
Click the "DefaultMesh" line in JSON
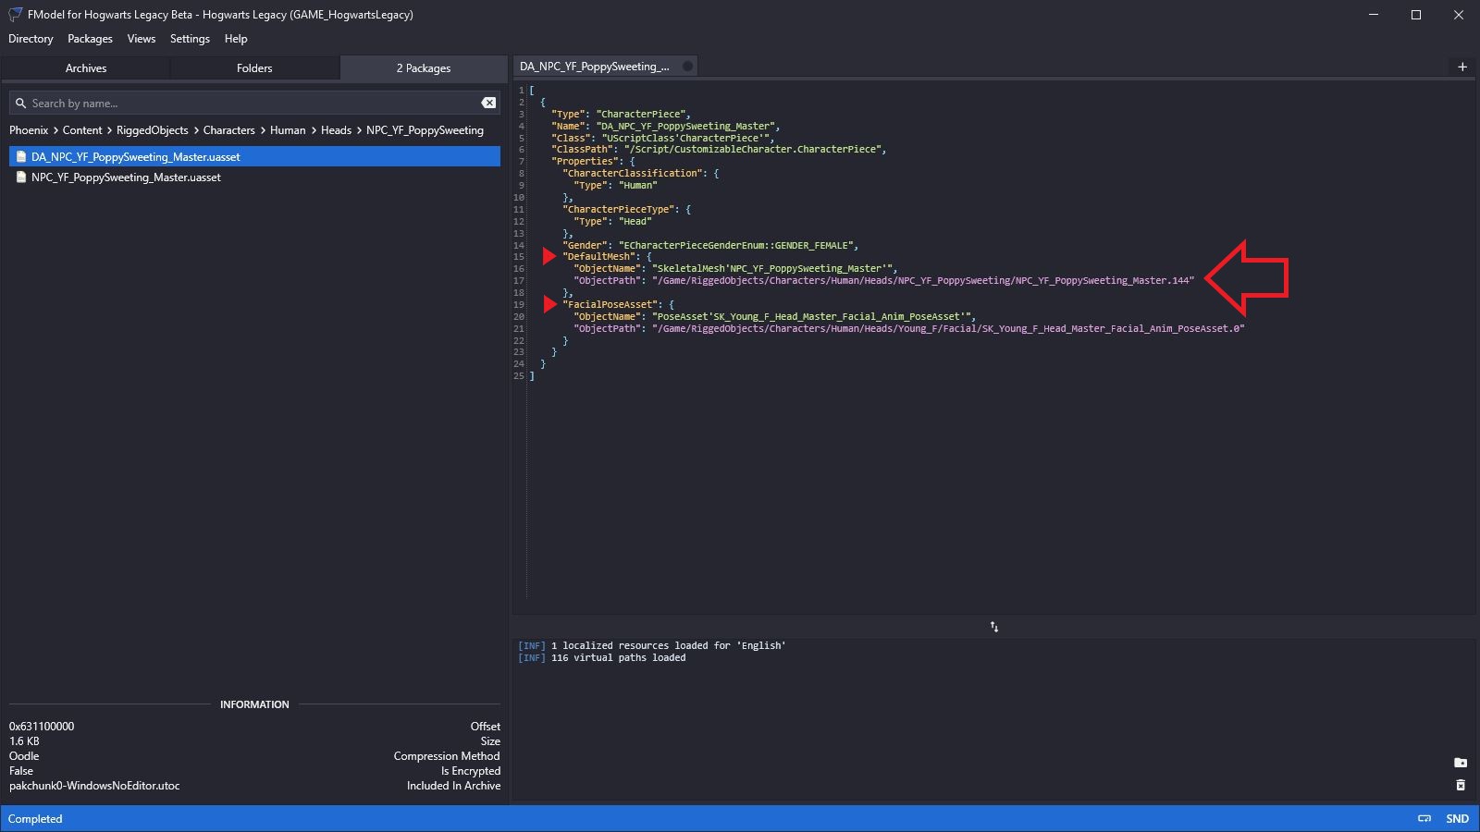607,257
